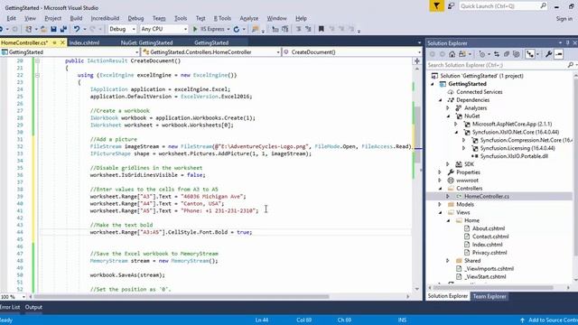Select Privacy.cshtml file in tree
Image resolution: width=578 pixels, height=325 pixels.
[489, 253]
